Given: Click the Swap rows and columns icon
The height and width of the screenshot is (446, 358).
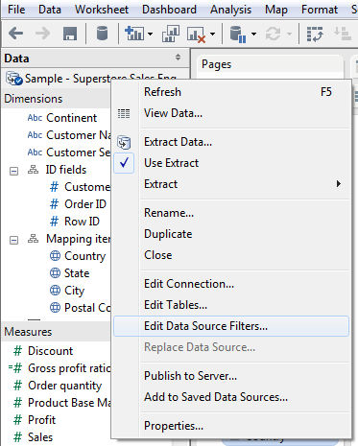Looking at the screenshot, I should click(x=315, y=34).
